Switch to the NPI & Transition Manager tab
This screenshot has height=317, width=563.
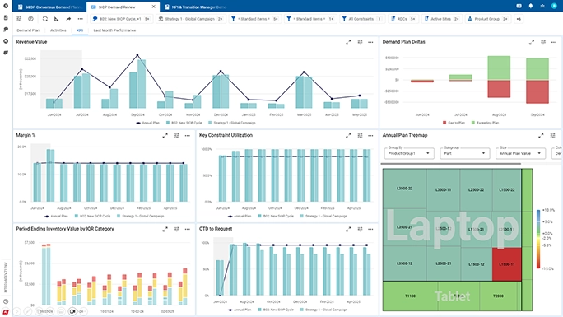pyautogui.click(x=195, y=7)
